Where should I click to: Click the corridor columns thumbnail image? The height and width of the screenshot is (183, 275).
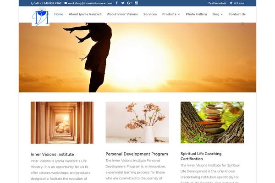(62, 123)
